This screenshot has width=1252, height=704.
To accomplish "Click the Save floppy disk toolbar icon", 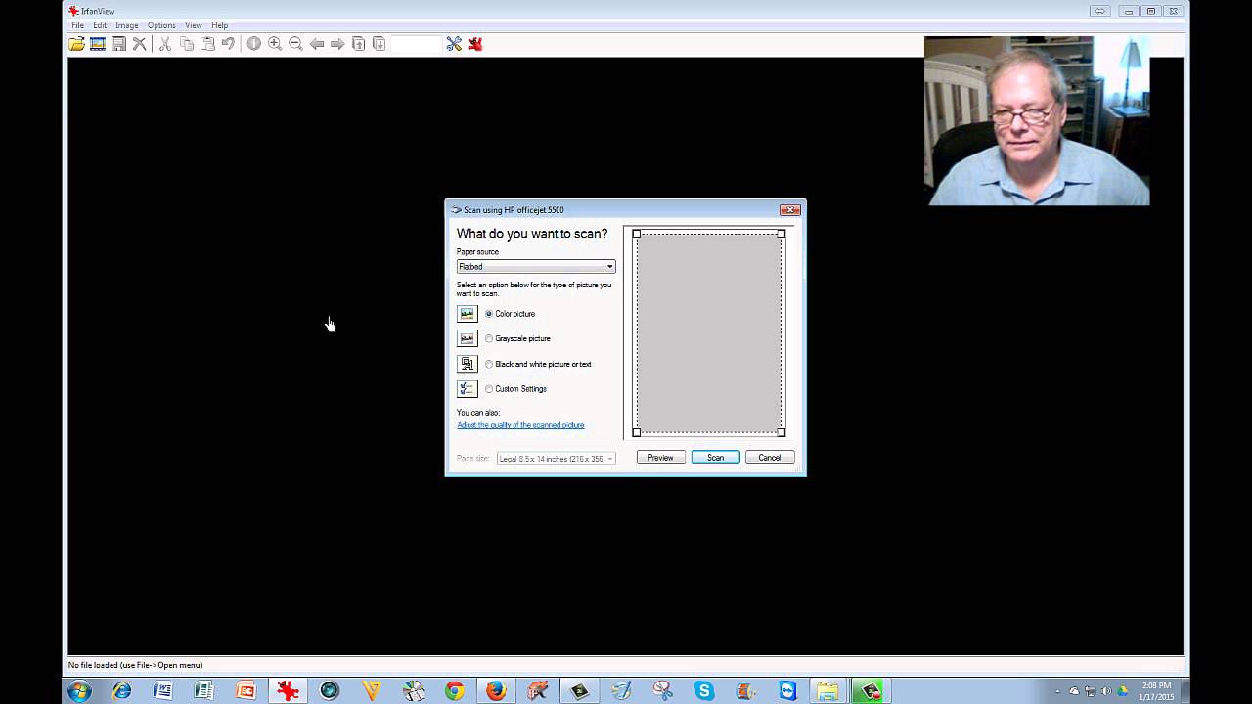I will coord(118,44).
